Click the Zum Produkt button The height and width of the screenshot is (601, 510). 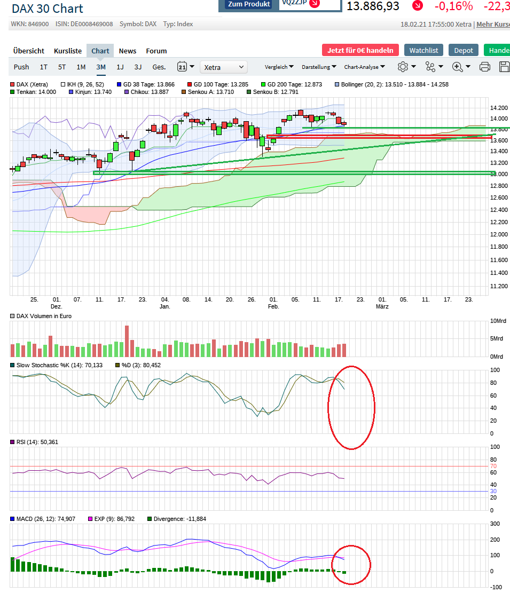point(249,4)
